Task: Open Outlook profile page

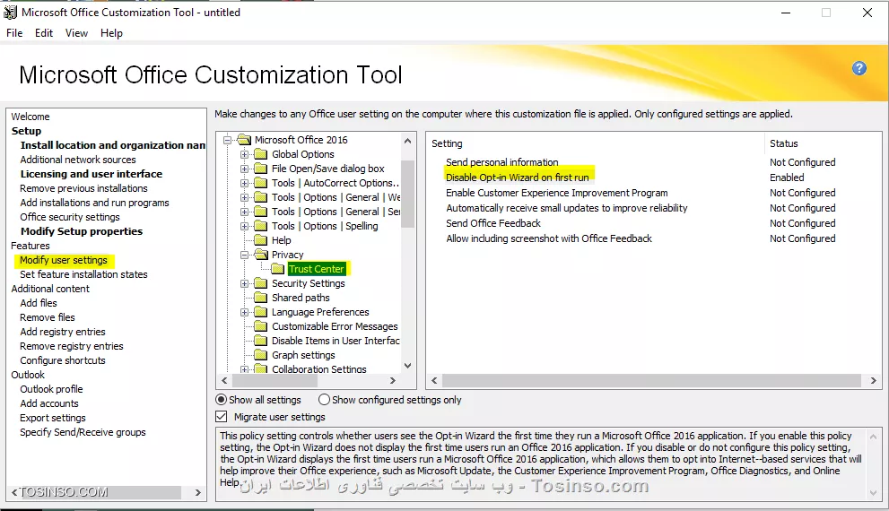Action: (51, 389)
